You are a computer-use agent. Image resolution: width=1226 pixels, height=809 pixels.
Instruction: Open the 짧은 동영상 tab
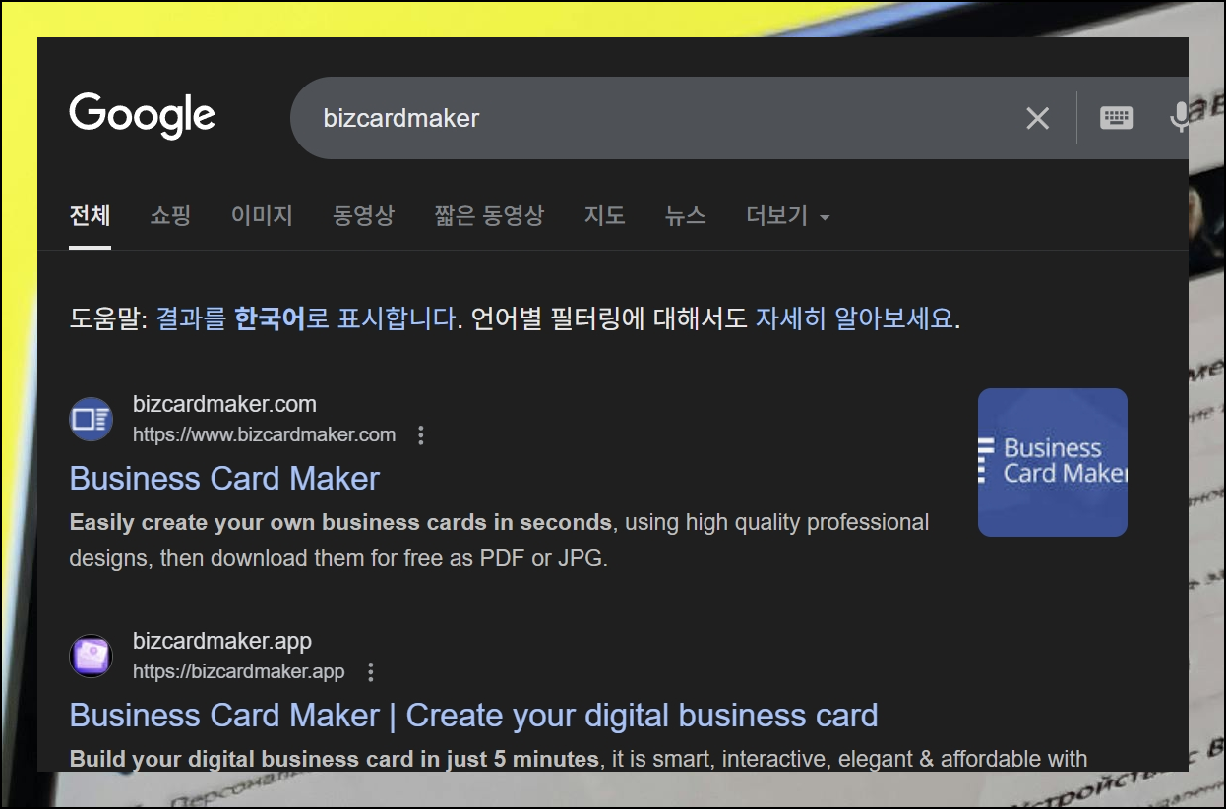point(489,215)
